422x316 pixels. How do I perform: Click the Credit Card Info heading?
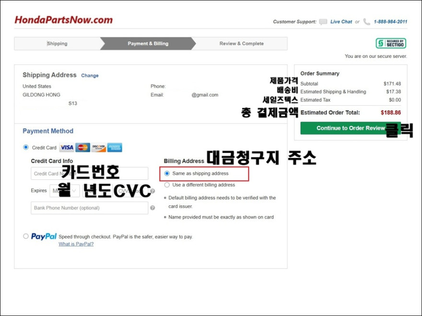[x=52, y=161]
